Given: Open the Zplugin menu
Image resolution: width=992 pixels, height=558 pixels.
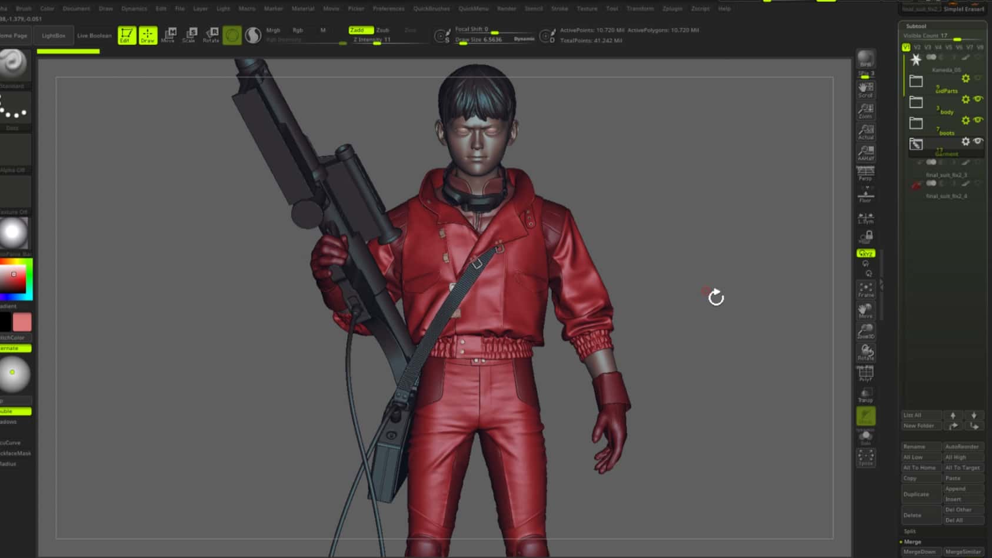Looking at the screenshot, I should (x=673, y=8).
